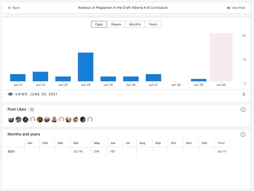
Task: Switch to Months view
Action: coord(135,24)
